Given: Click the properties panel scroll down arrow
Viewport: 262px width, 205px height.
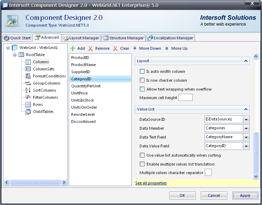Looking at the screenshot, I should [256, 176].
